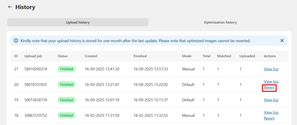
Task: Click the Finished column header
Action: point(140,56)
